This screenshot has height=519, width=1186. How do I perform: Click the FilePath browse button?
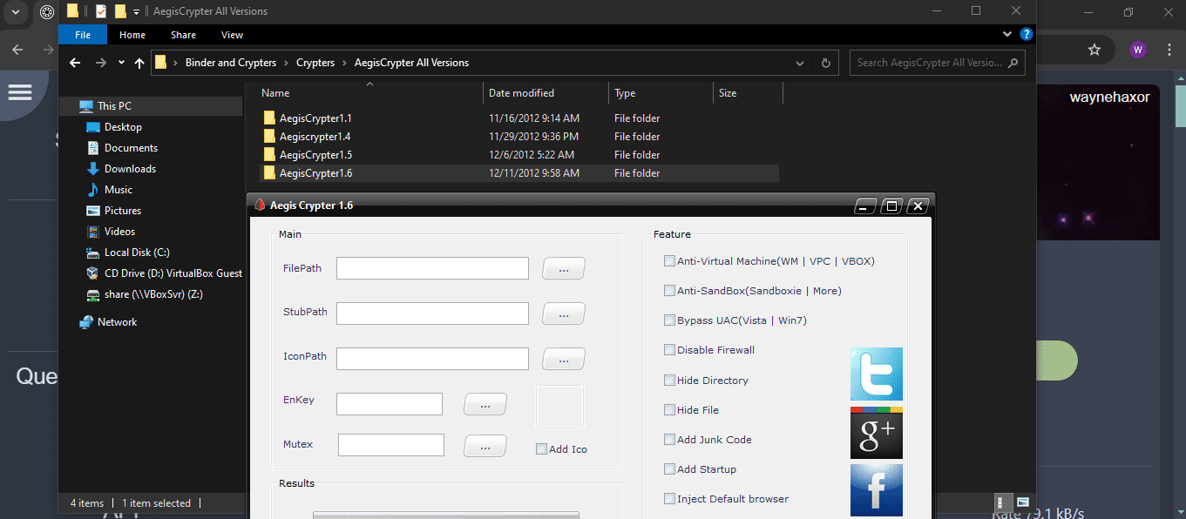pyautogui.click(x=564, y=268)
